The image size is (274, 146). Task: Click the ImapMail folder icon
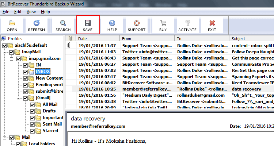tap(17, 52)
